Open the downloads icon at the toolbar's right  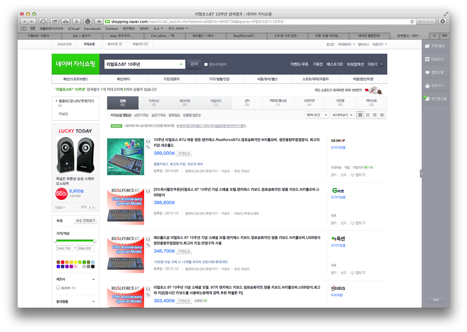[443, 21]
